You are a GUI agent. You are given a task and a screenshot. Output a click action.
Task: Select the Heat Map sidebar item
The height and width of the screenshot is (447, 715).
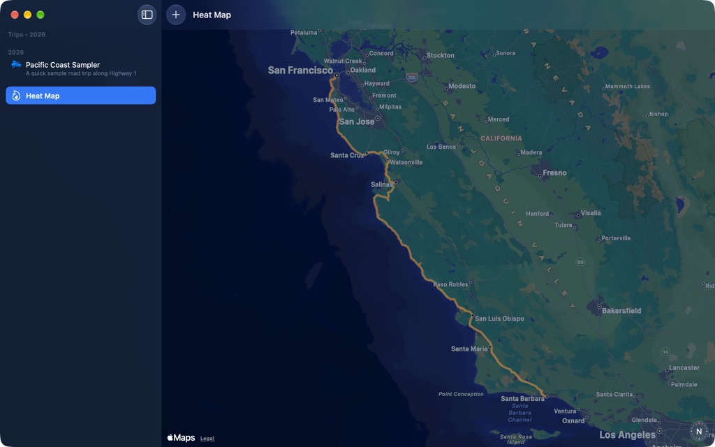coord(81,96)
